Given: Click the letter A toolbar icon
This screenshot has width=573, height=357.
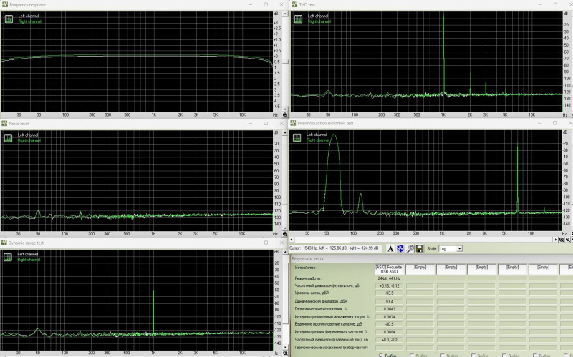Looking at the screenshot, I should point(390,248).
